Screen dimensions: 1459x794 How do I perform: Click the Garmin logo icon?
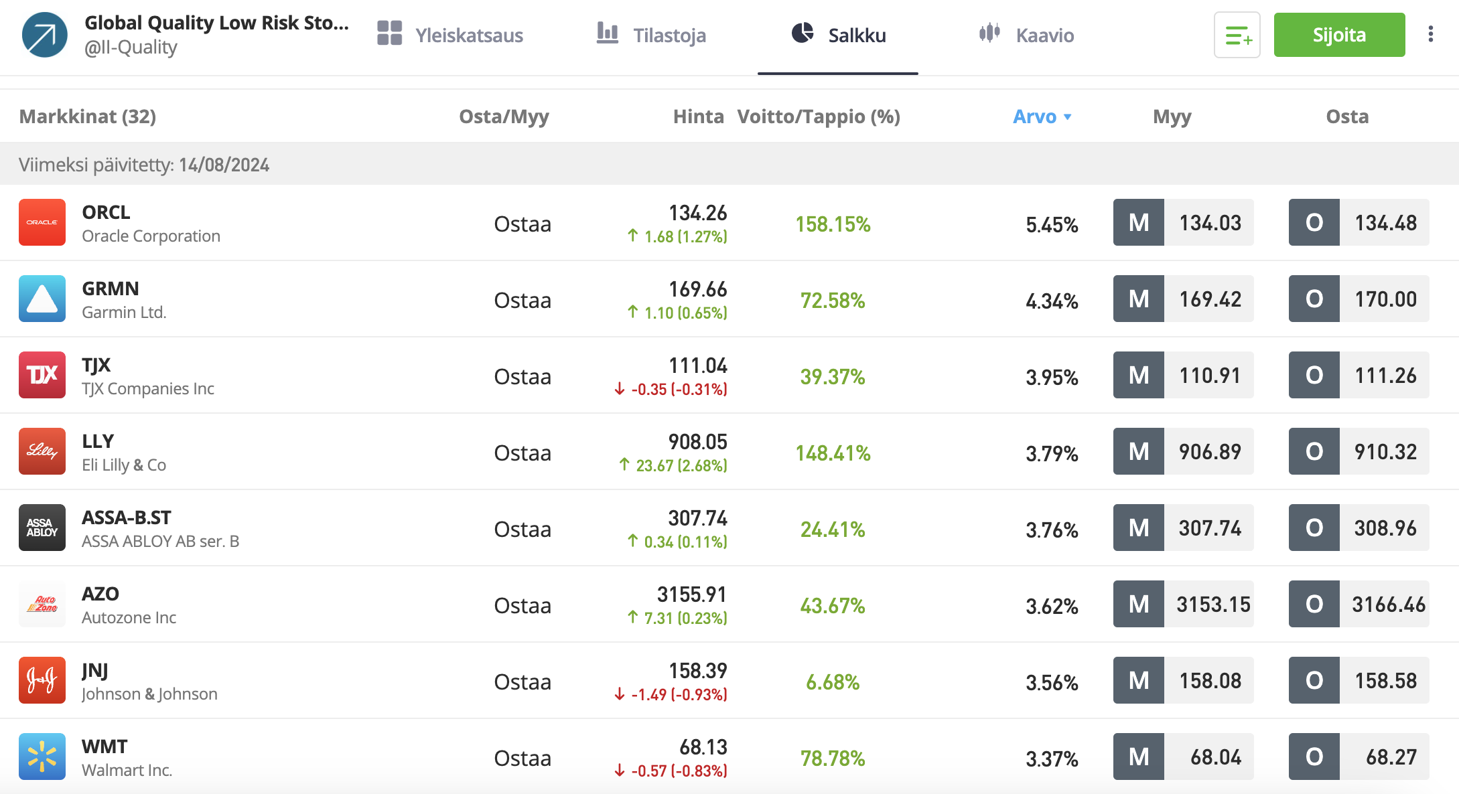tap(42, 299)
